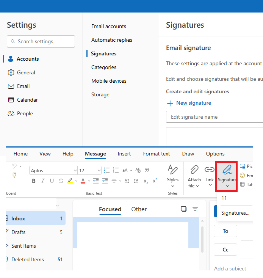Apply superscript formatting
Viewport: 263px width, 278px height.
click(155, 181)
